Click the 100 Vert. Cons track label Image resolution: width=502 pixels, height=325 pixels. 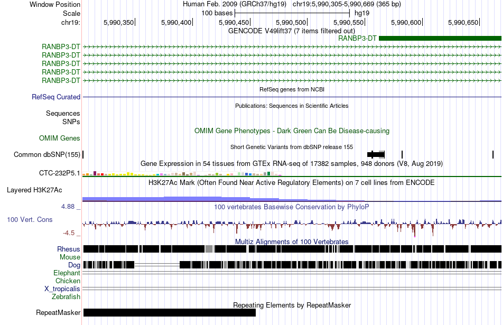coord(30,220)
